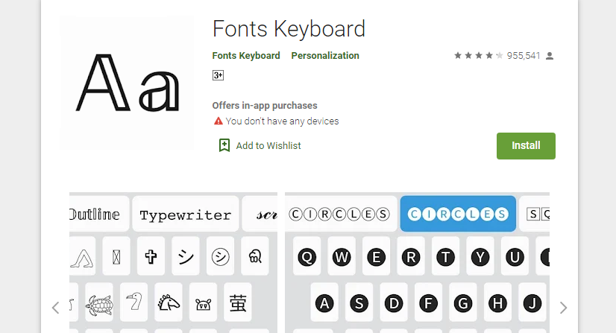
Task: Click the 3+ content rating badge
Action: (218, 75)
